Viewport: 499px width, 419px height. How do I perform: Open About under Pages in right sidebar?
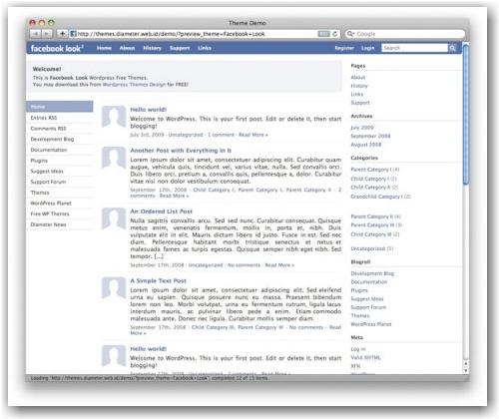[x=358, y=77]
